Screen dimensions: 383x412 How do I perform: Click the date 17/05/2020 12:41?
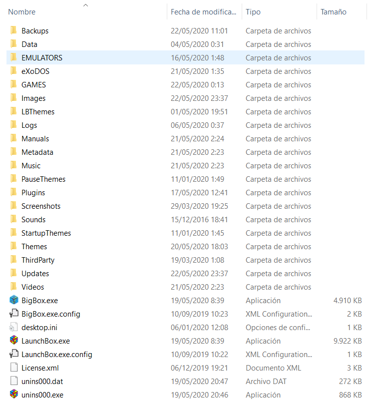pyautogui.click(x=199, y=193)
